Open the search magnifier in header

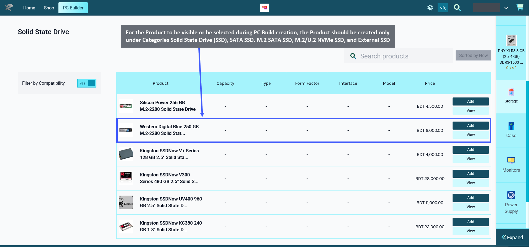(457, 8)
